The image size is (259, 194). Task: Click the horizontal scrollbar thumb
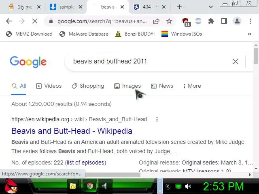click(113, 175)
